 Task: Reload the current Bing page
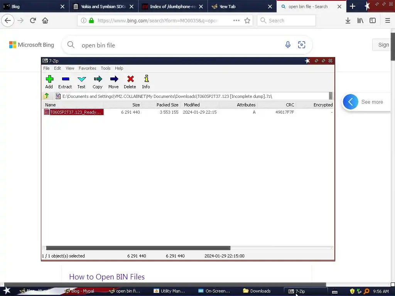(33, 20)
